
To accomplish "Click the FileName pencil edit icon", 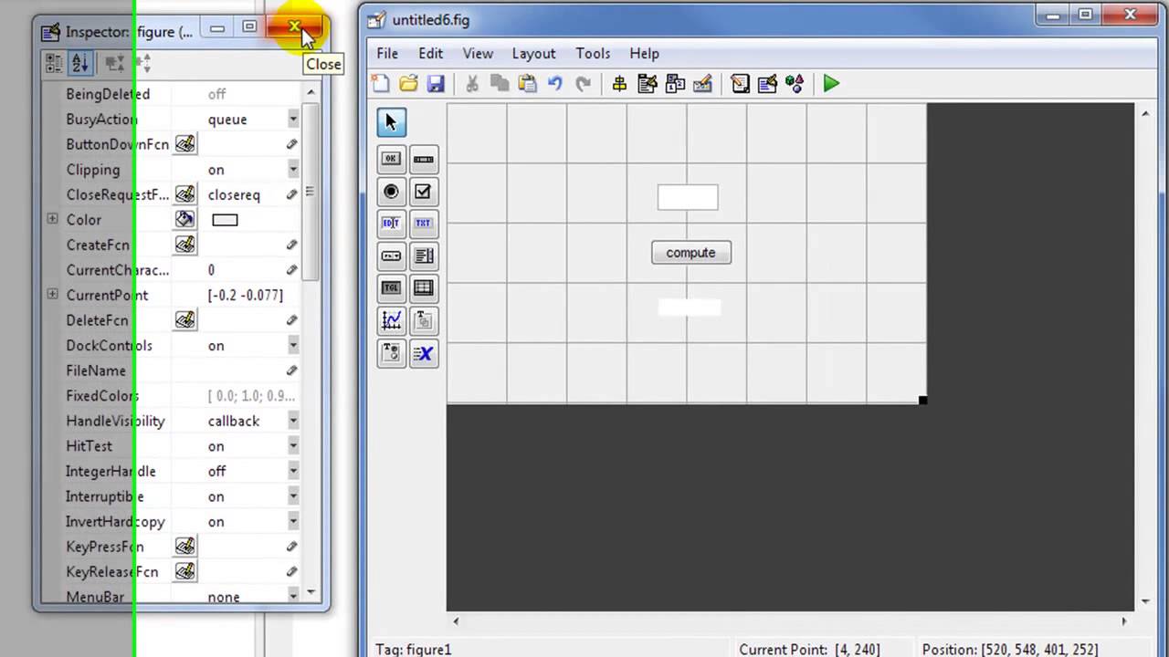I will (x=292, y=370).
